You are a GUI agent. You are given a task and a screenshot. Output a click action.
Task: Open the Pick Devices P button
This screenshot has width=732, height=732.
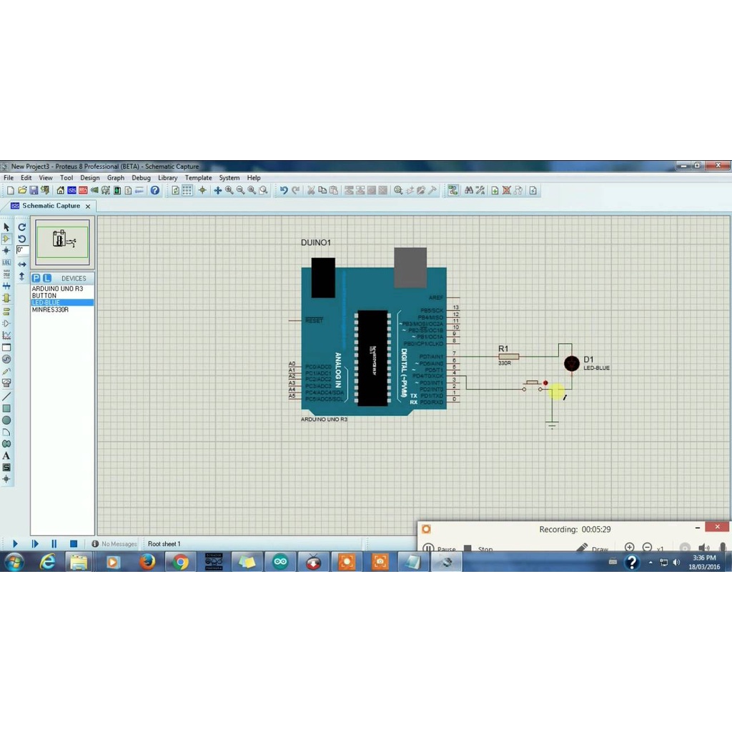tap(36, 278)
